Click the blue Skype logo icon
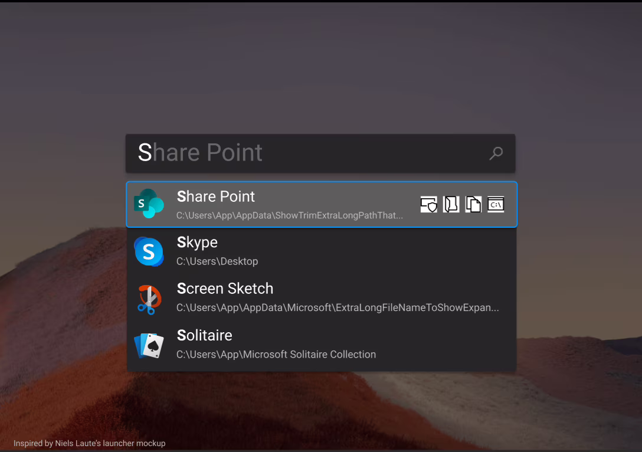The height and width of the screenshot is (452, 642). coord(149,252)
